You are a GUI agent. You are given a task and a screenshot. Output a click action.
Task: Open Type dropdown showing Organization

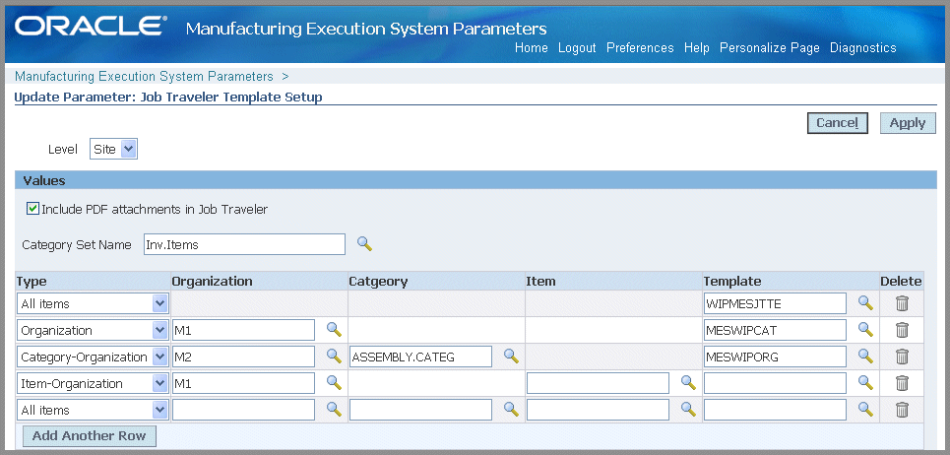coord(93,330)
